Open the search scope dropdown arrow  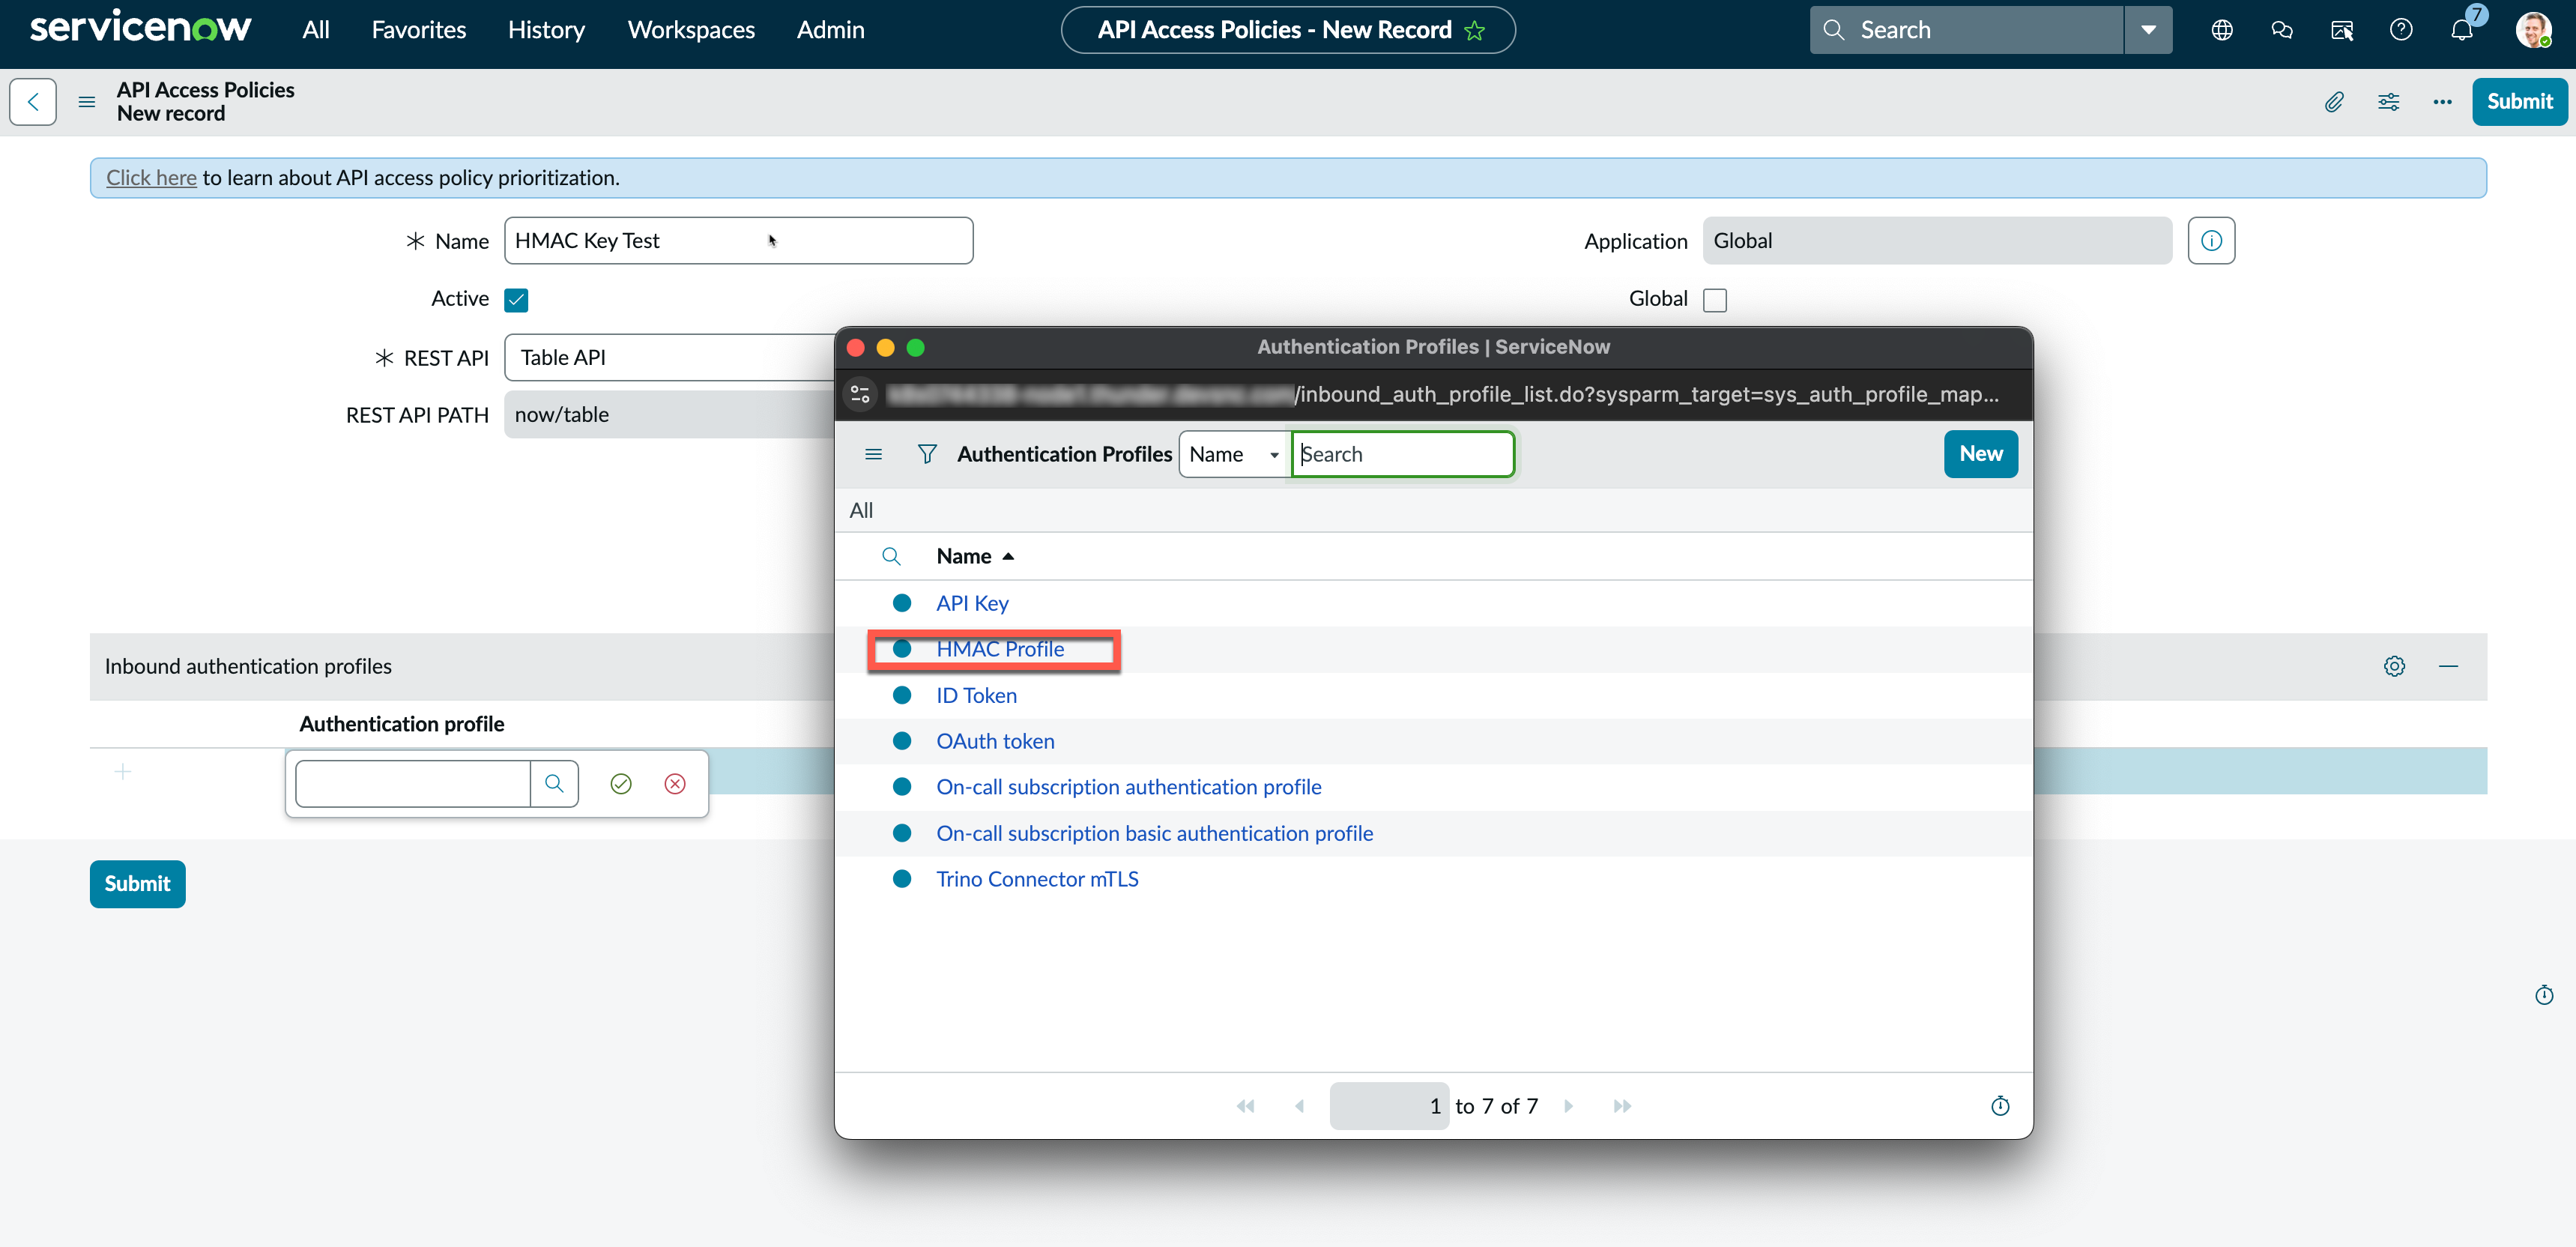tap(2148, 30)
